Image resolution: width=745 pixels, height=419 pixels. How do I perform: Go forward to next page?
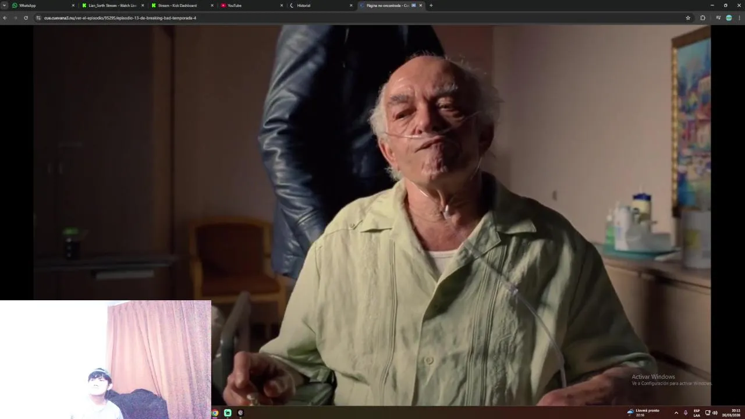(15, 18)
